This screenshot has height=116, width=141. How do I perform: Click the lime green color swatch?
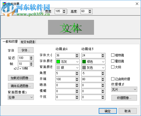pos(58,62)
